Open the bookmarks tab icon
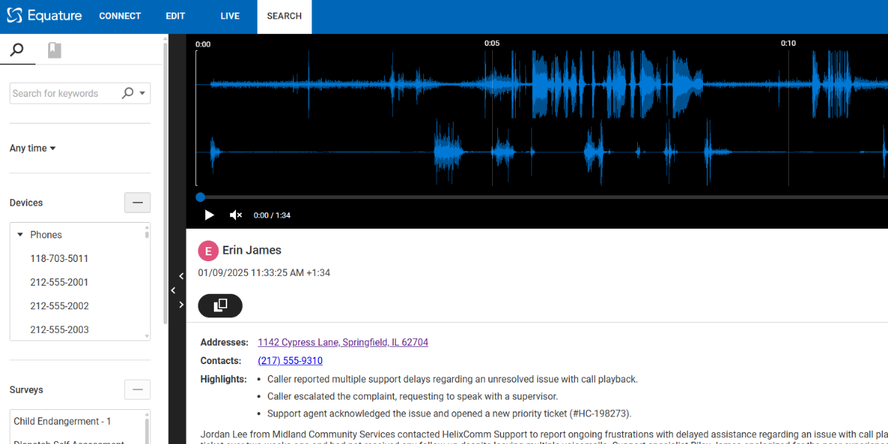 click(54, 50)
